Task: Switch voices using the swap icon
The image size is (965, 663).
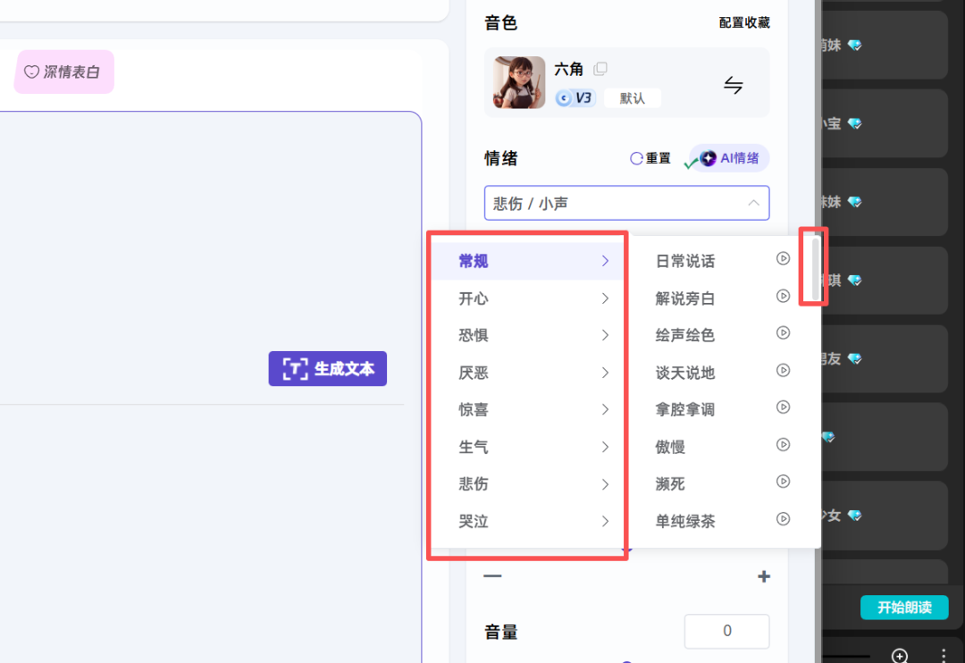Action: (x=734, y=85)
